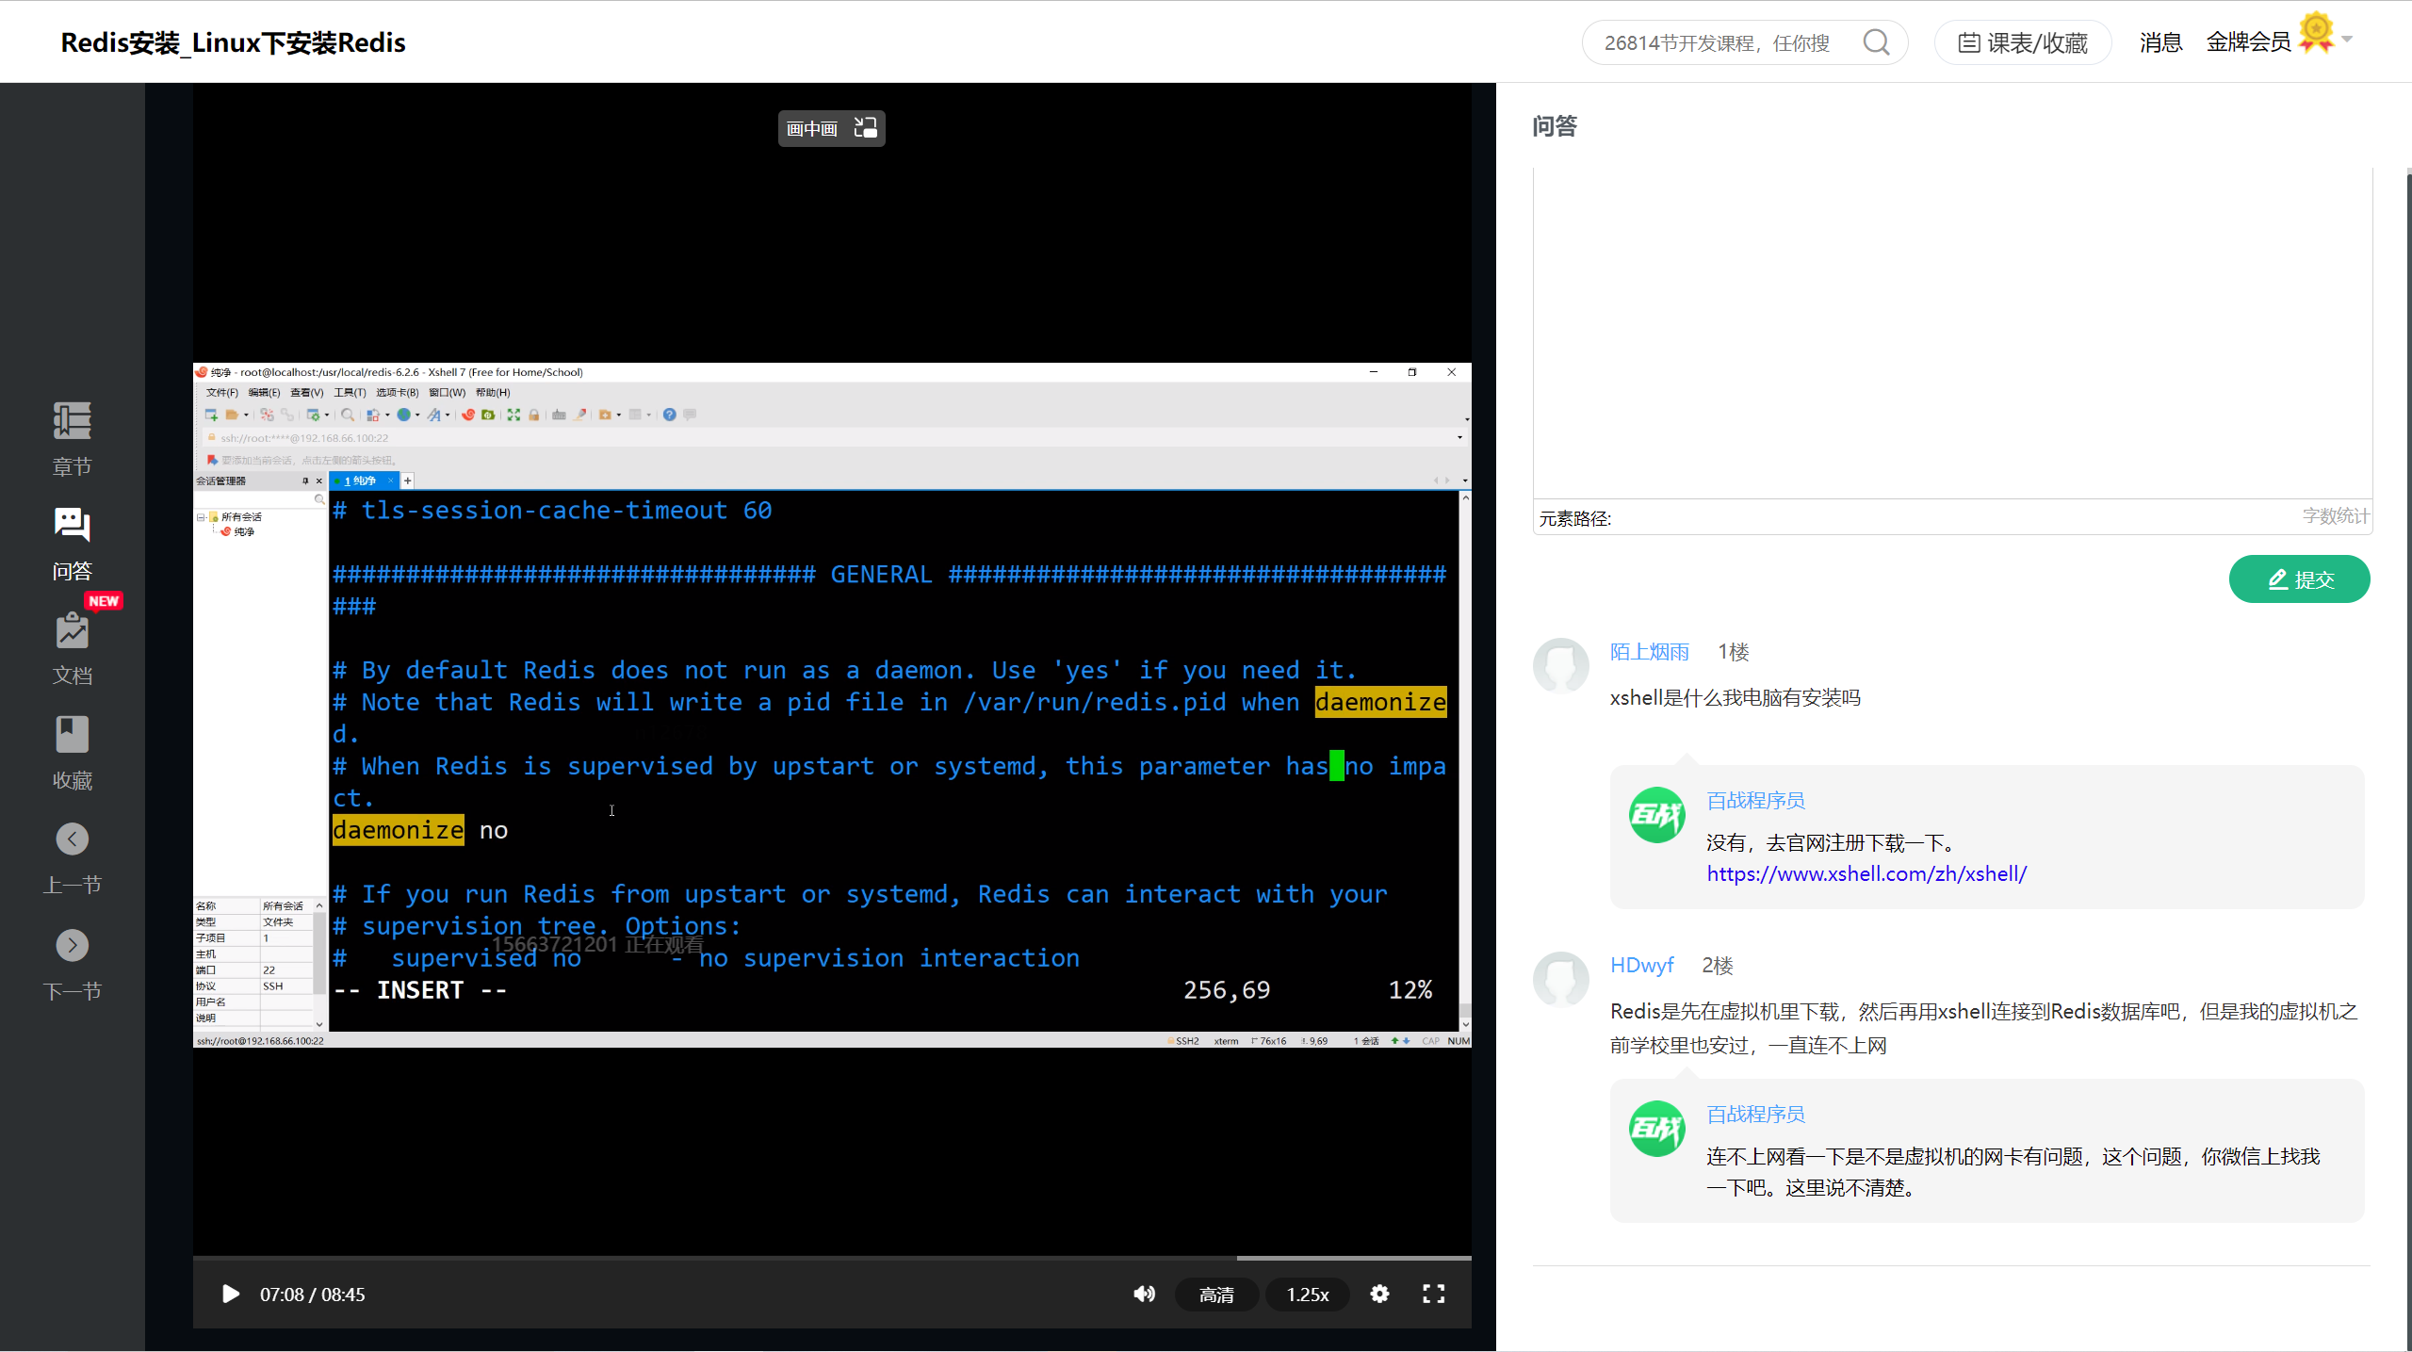Open the 文档 documents sidebar icon

click(72, 630)
